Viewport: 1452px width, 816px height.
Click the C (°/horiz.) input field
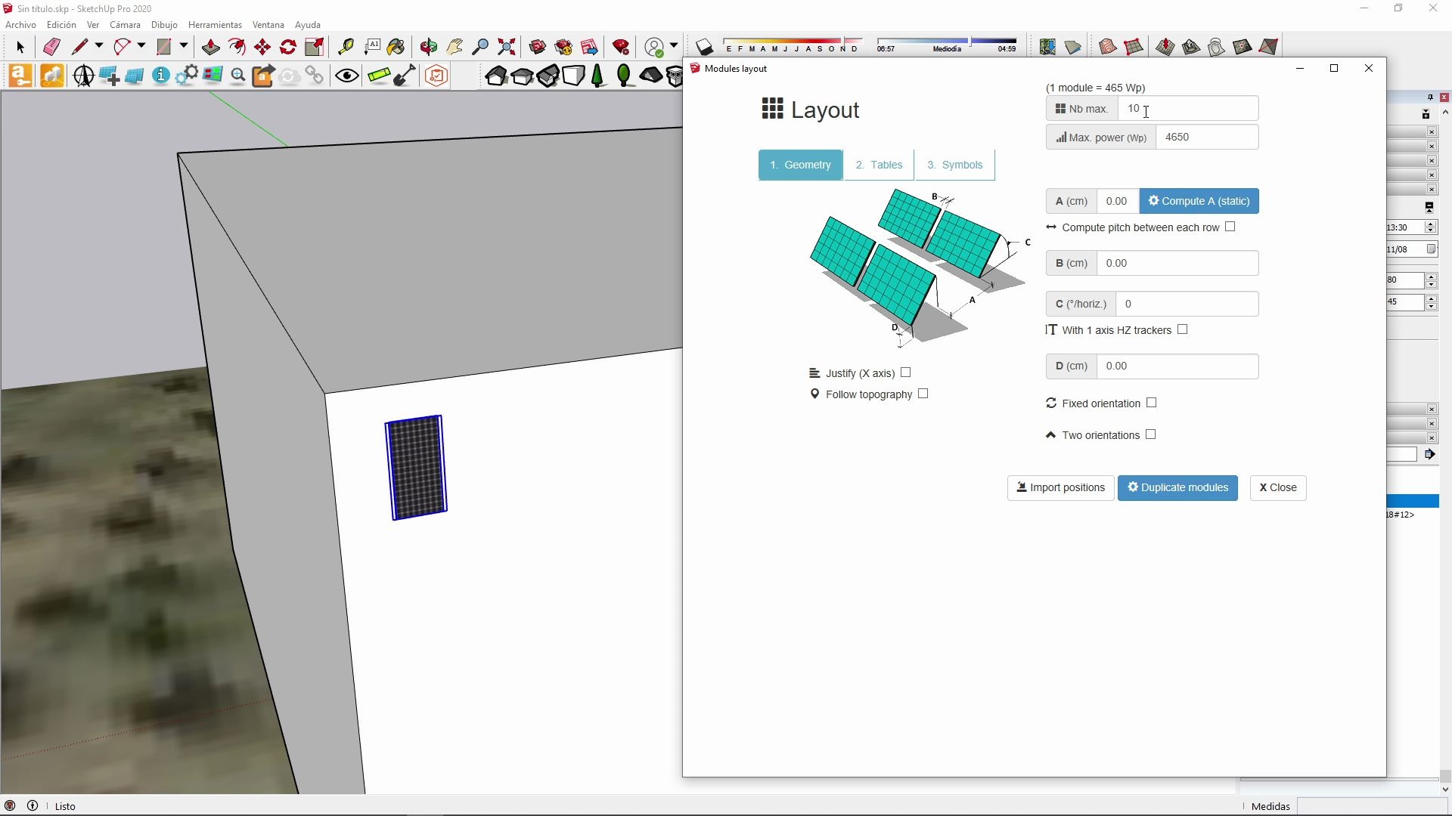1187,304
